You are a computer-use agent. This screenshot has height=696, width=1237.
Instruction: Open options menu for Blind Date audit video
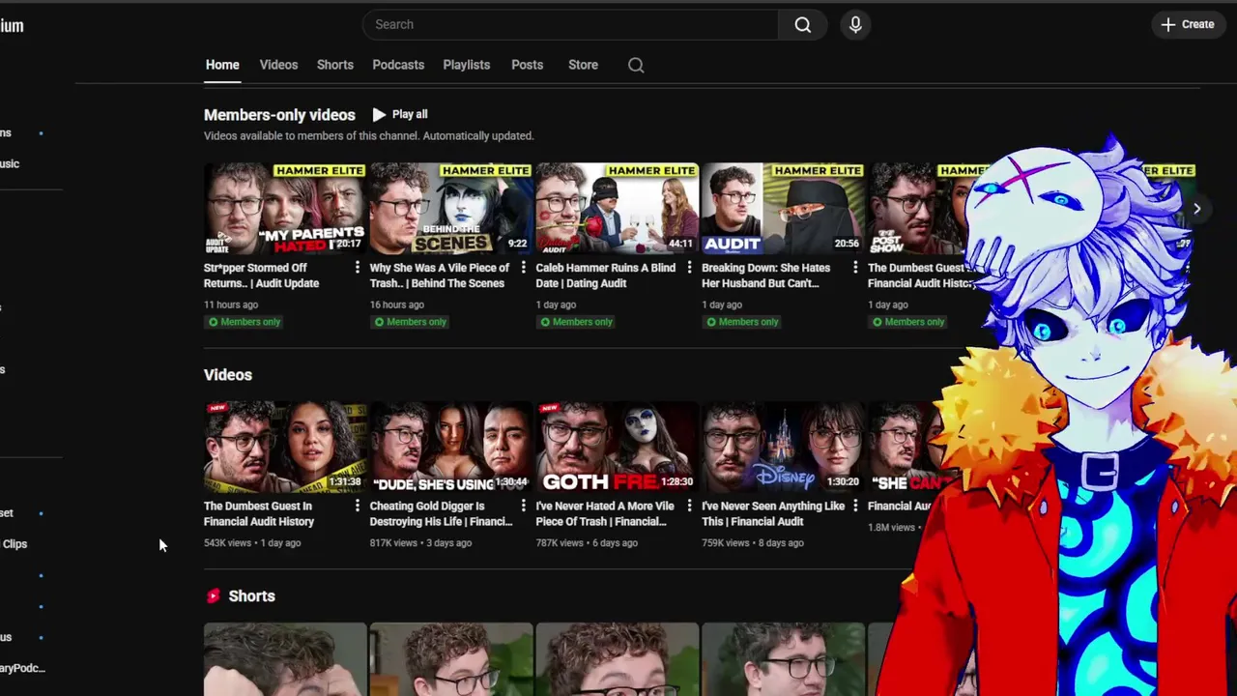[689, 268]
